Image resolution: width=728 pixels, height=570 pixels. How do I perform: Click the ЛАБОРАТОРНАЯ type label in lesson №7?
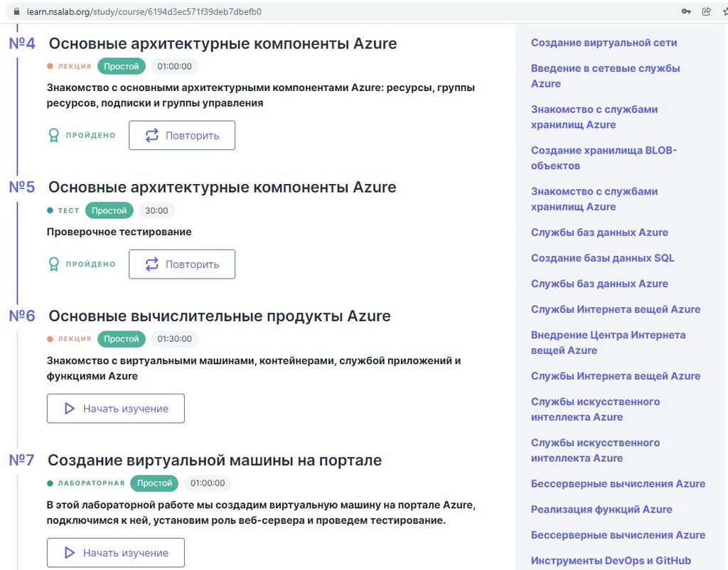(x=92, y=483)
